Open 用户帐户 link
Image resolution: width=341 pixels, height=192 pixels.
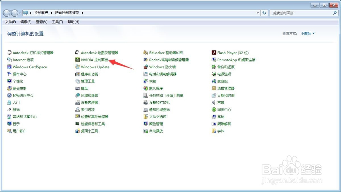19,131
